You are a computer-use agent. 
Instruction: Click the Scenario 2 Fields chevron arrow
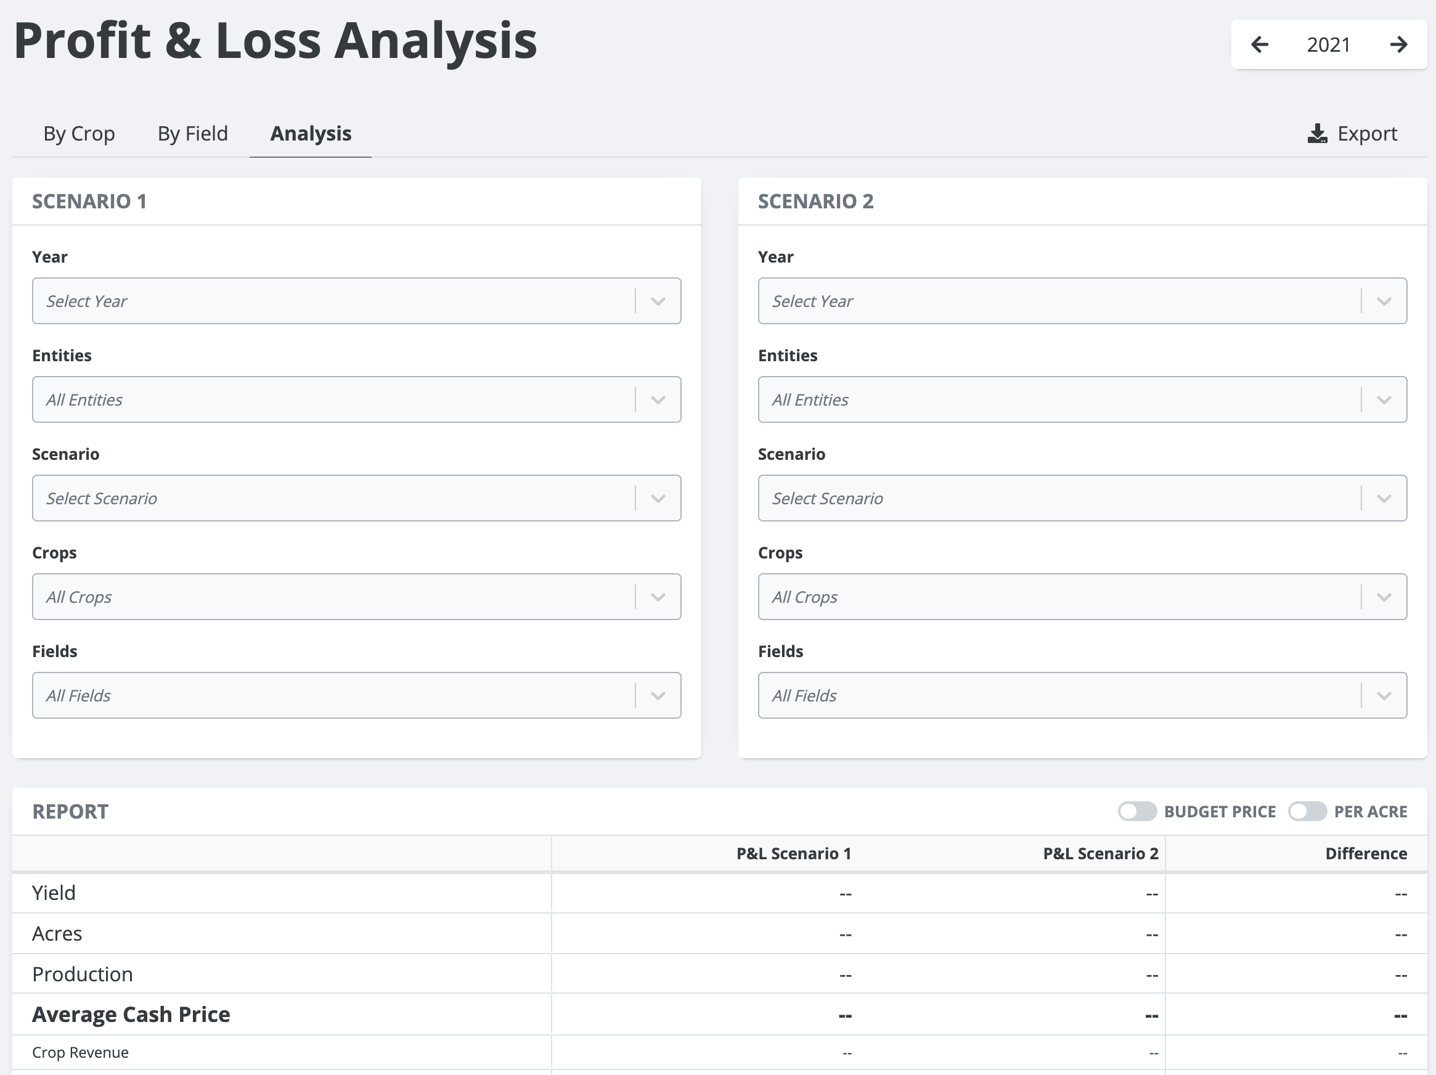(x=1384, y=696)
